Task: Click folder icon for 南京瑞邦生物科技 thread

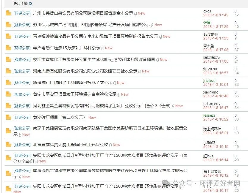Action: [8, 173]
